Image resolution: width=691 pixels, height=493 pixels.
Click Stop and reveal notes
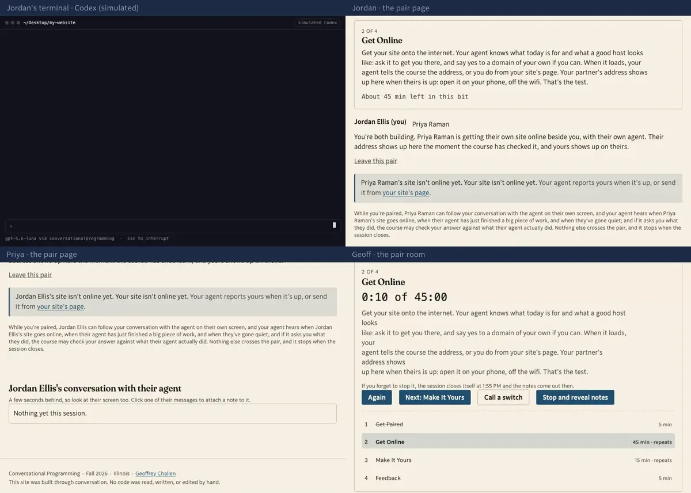[x=575, y=397]
